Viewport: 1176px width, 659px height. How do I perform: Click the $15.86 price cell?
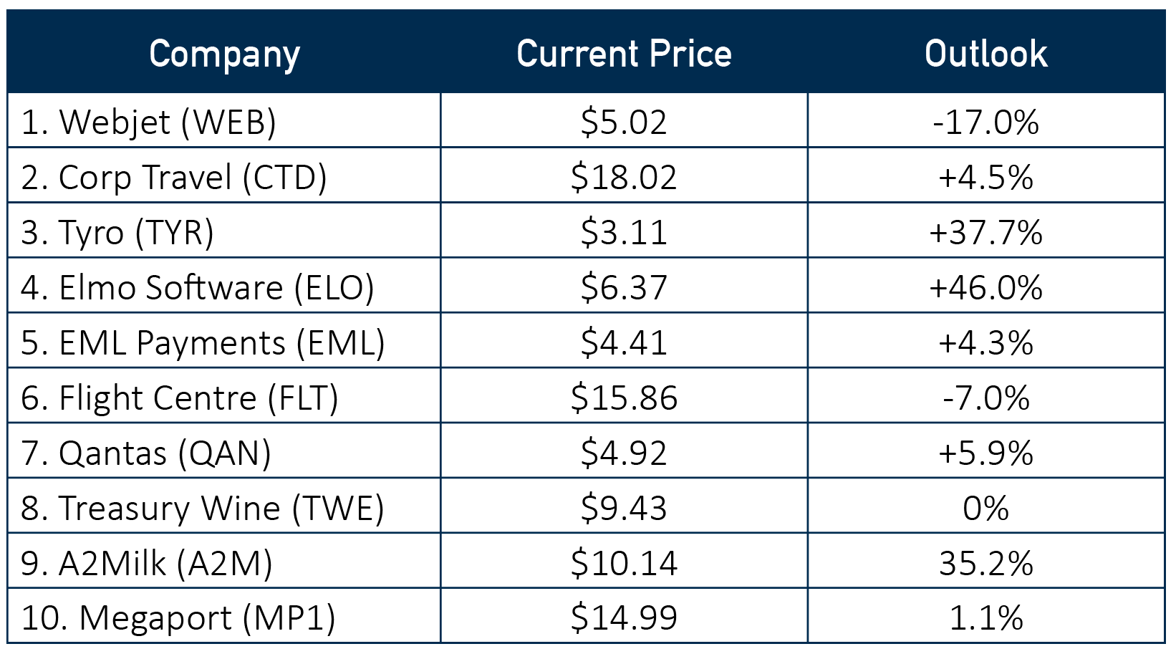point(624,398)
